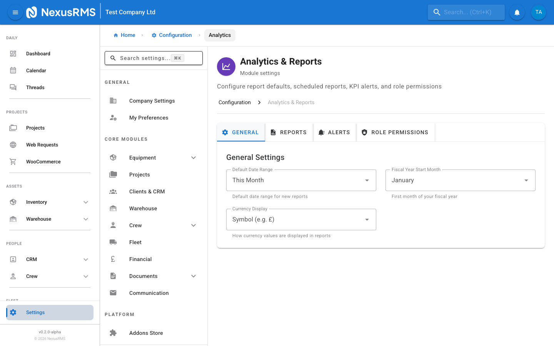Open the Communication settings icon
This screenshot has height=346, width=554.
(x=113, y=293)
